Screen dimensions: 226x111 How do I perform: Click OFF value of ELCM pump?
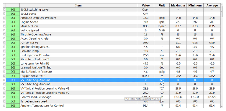[145, 14]
